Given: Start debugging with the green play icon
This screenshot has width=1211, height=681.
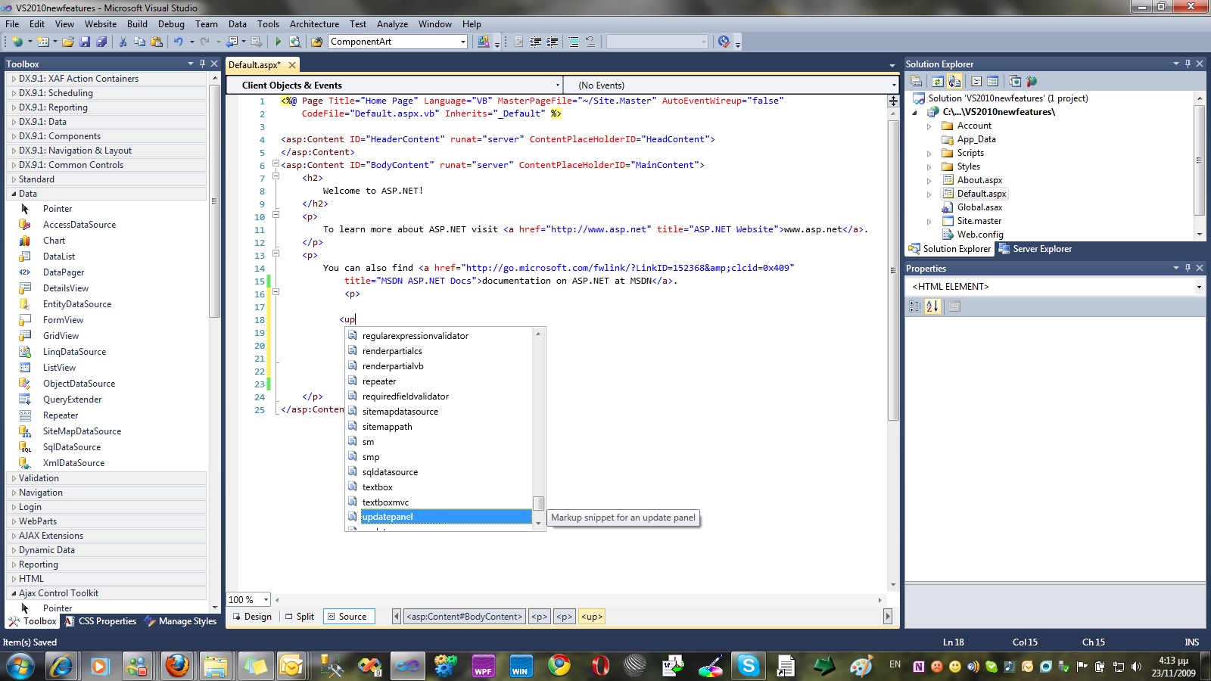Looking at the screenshot, I should (x=278, y=42).
